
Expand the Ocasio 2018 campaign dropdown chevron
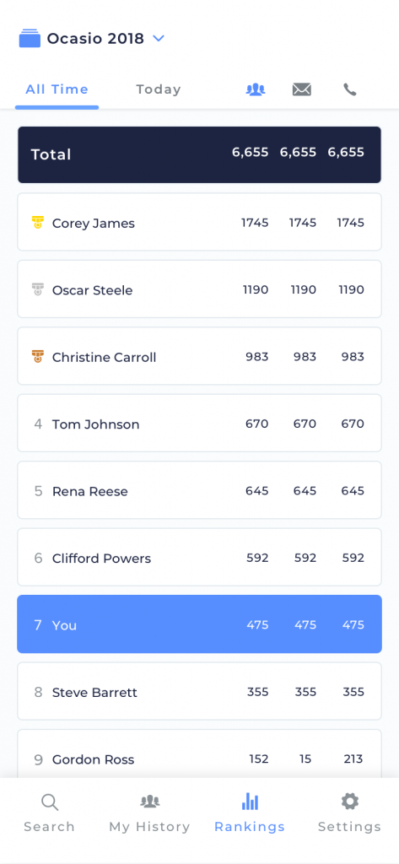pos(159,39)
